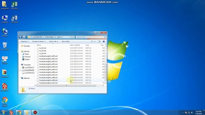Show hidden system tray icons
This screenshot has width=205, height=115.
click(183, 113)
